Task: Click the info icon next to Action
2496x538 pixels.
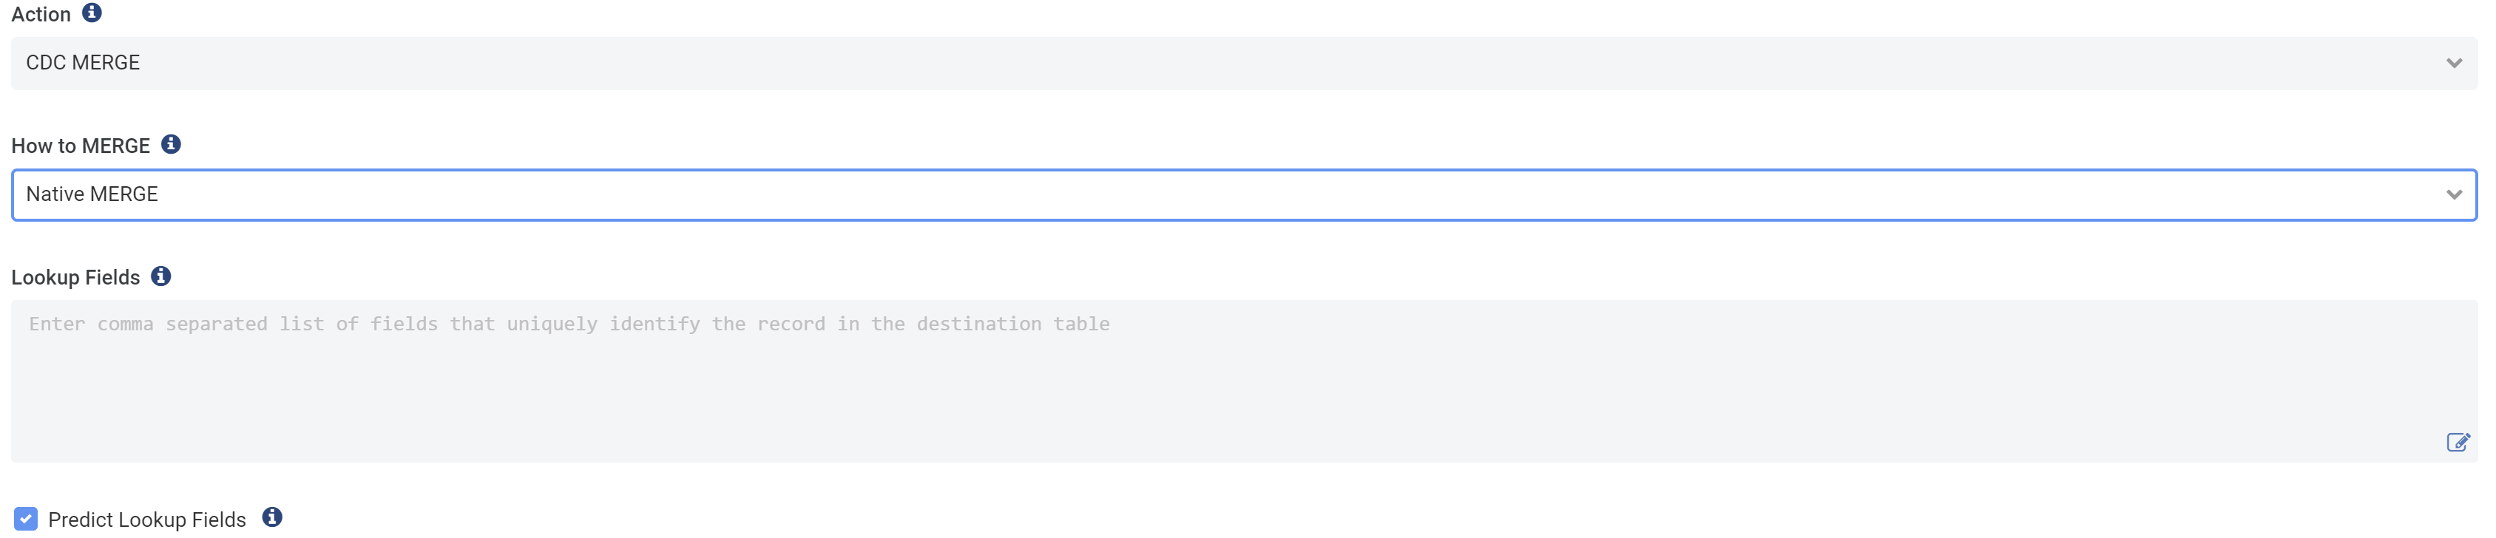Action: tap(92, 13)
